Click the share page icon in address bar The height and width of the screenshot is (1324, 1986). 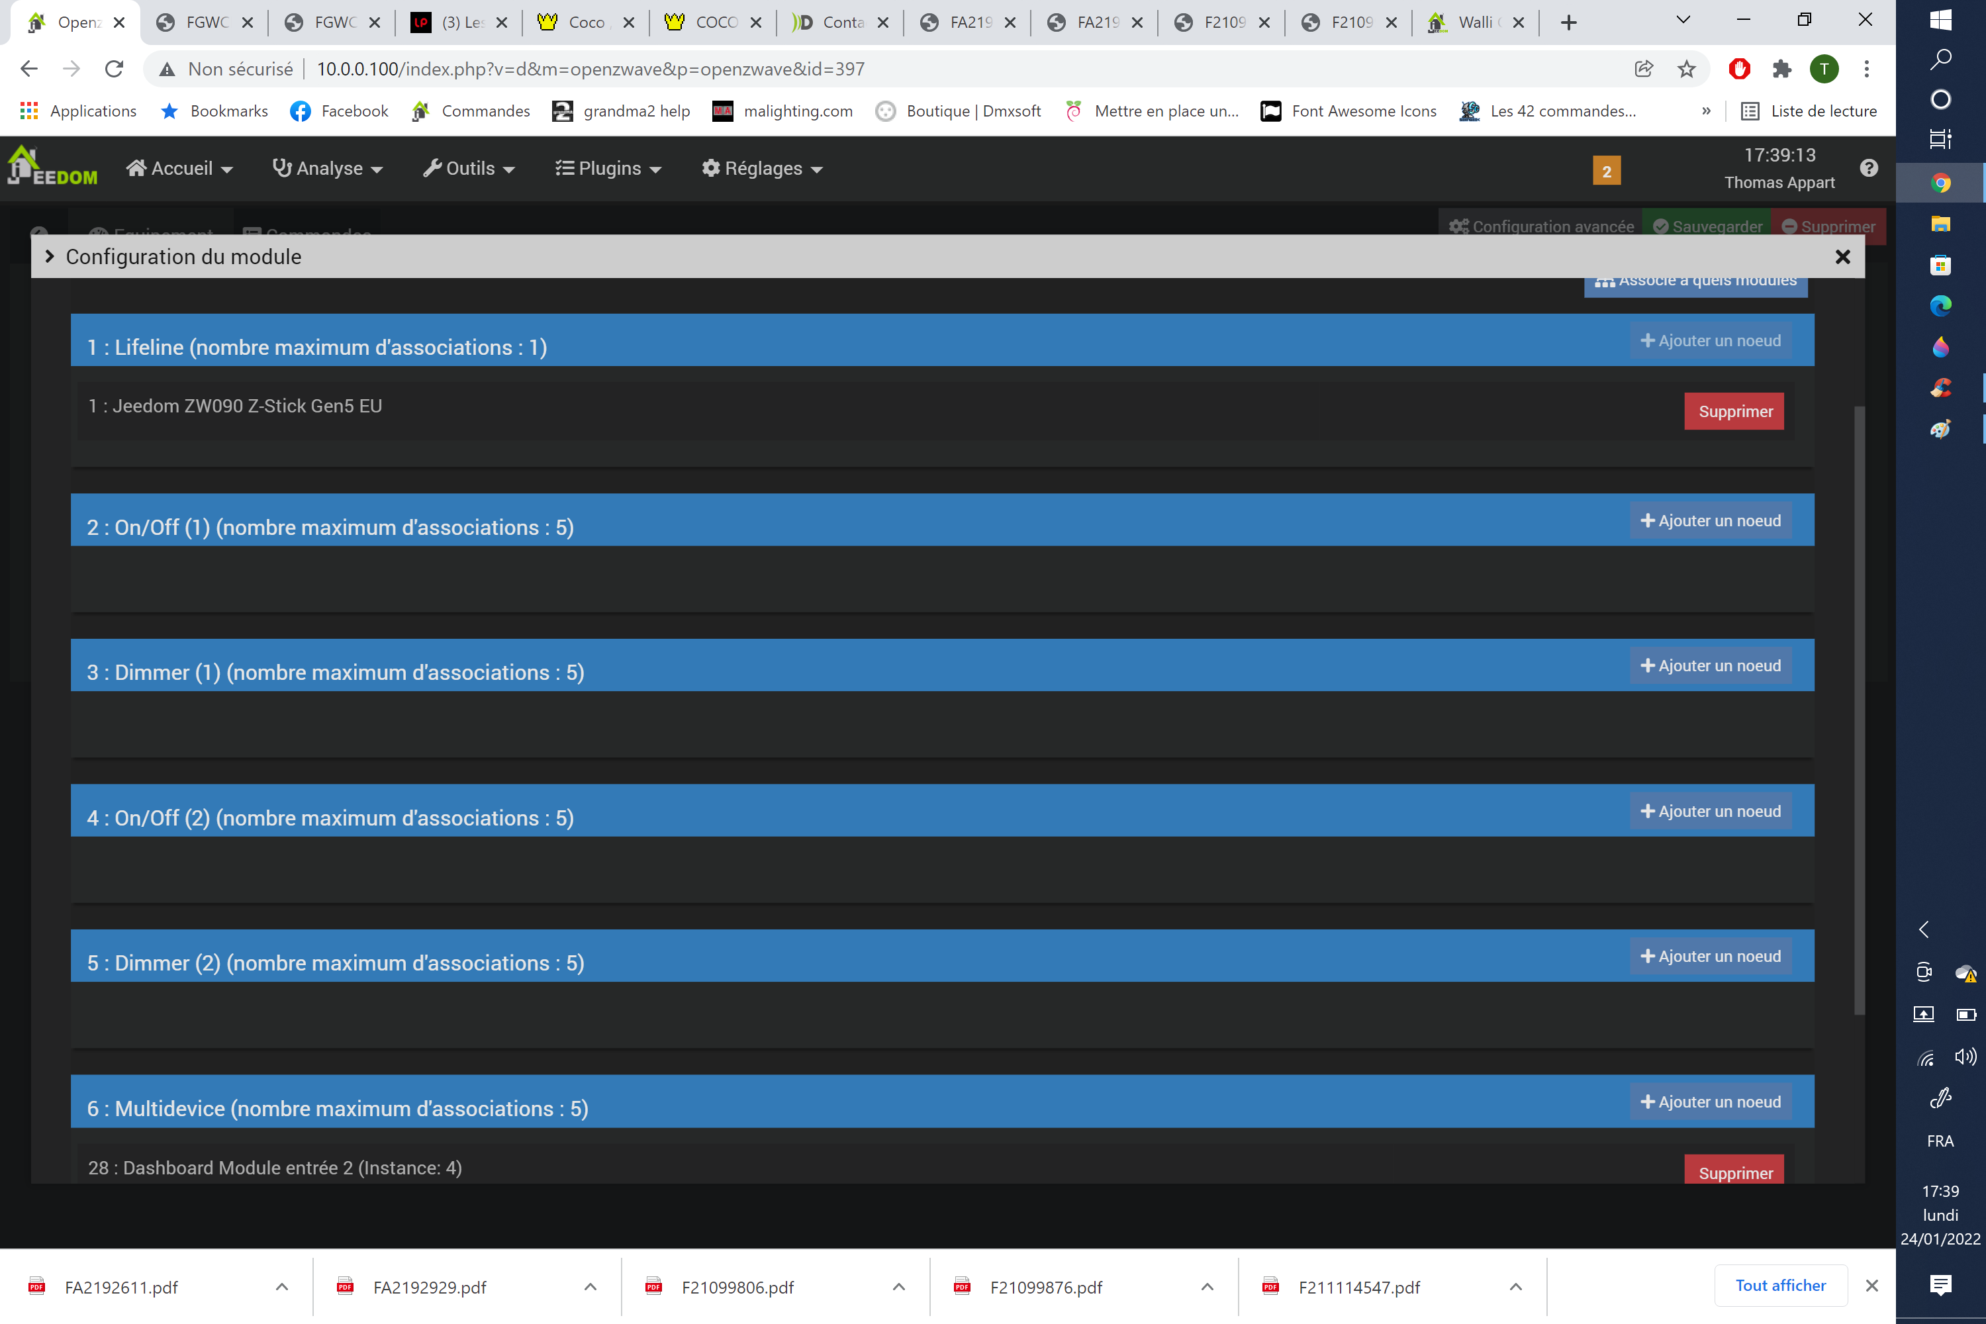pos(1643,70)
